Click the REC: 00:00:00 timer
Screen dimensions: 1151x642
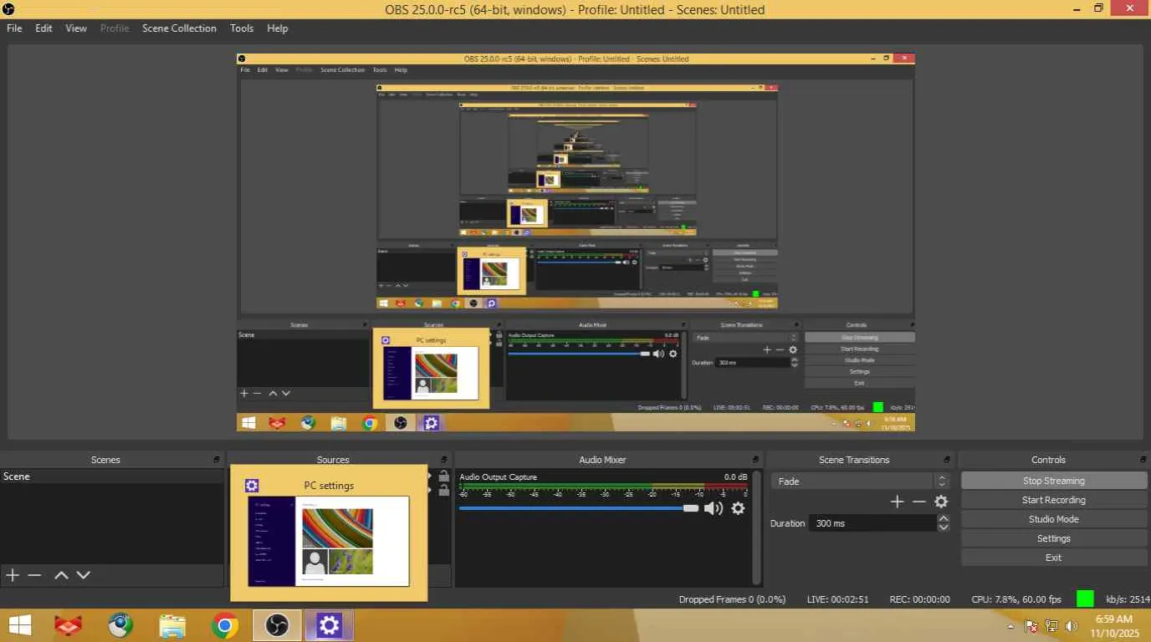919,599
